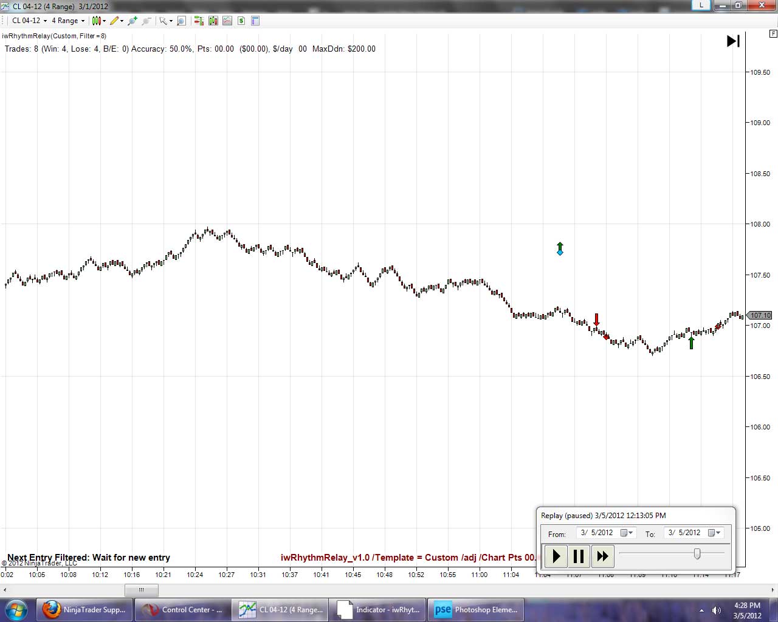Click the green up arrow buy signal
Viewport: 778px width, 622px height.
point(691,343)
